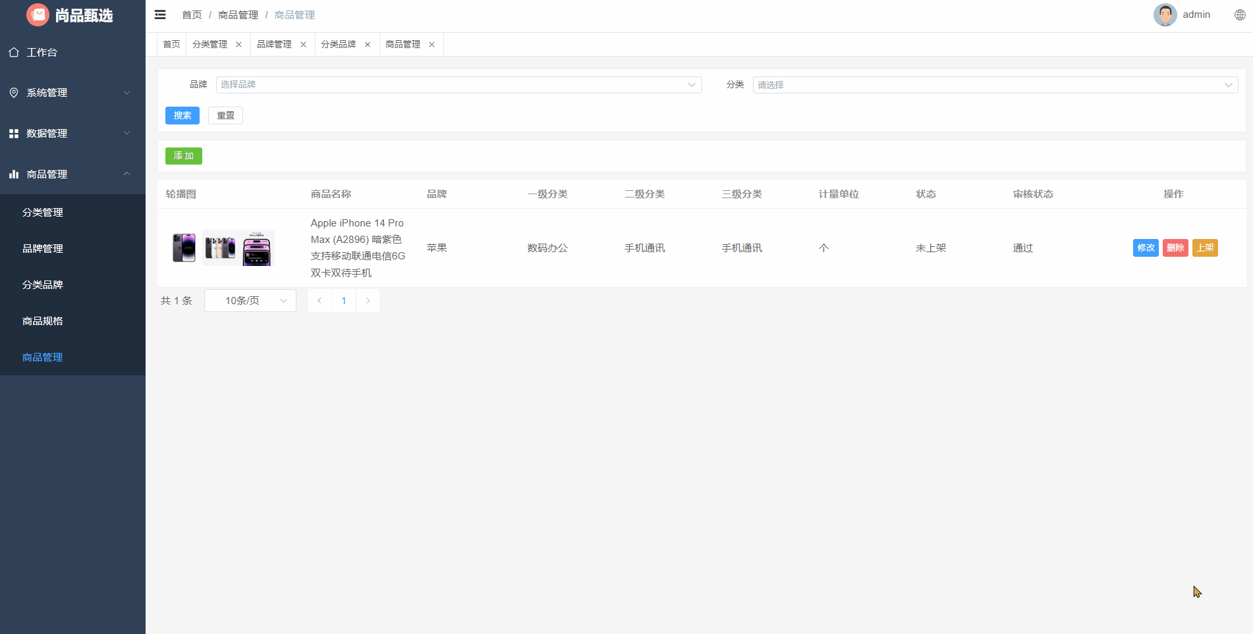Viewport: 1253px width, 634px height.
Task: Open the language globe icon
Action: coord(1239,14)
